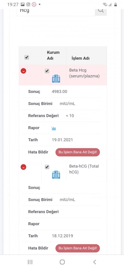124x269 pixels.
Task: Tap Android home navigation icon
Action: (62, 262)
